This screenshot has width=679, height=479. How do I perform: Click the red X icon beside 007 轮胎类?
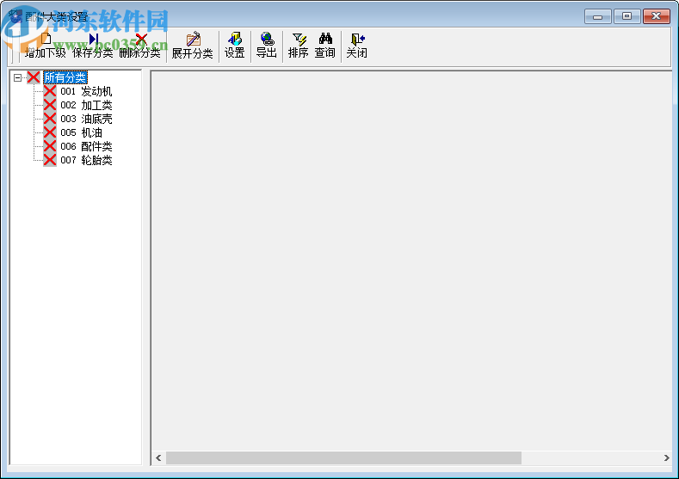click(50, 160)
